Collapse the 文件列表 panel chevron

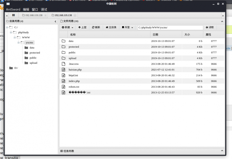click(222, 21)
